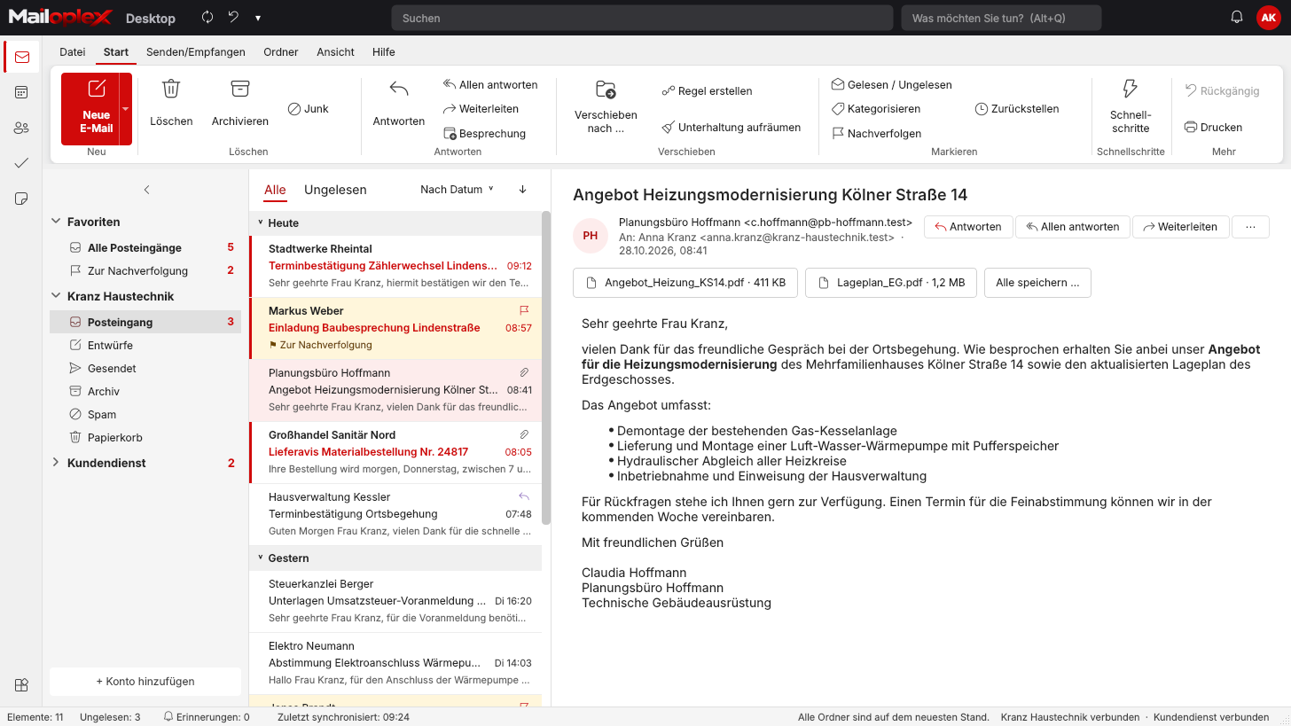Open the Calendar view in left rail

tap(21, 92)
